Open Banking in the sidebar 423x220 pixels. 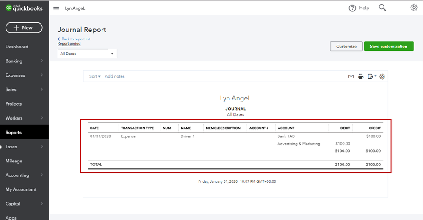[x=14, y=61]
